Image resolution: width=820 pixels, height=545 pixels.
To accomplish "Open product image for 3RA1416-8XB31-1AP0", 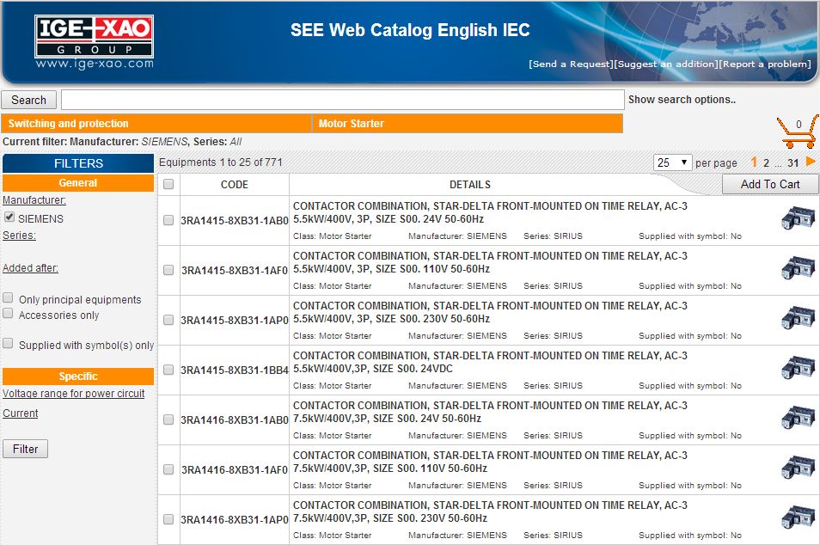I will 798,517.
